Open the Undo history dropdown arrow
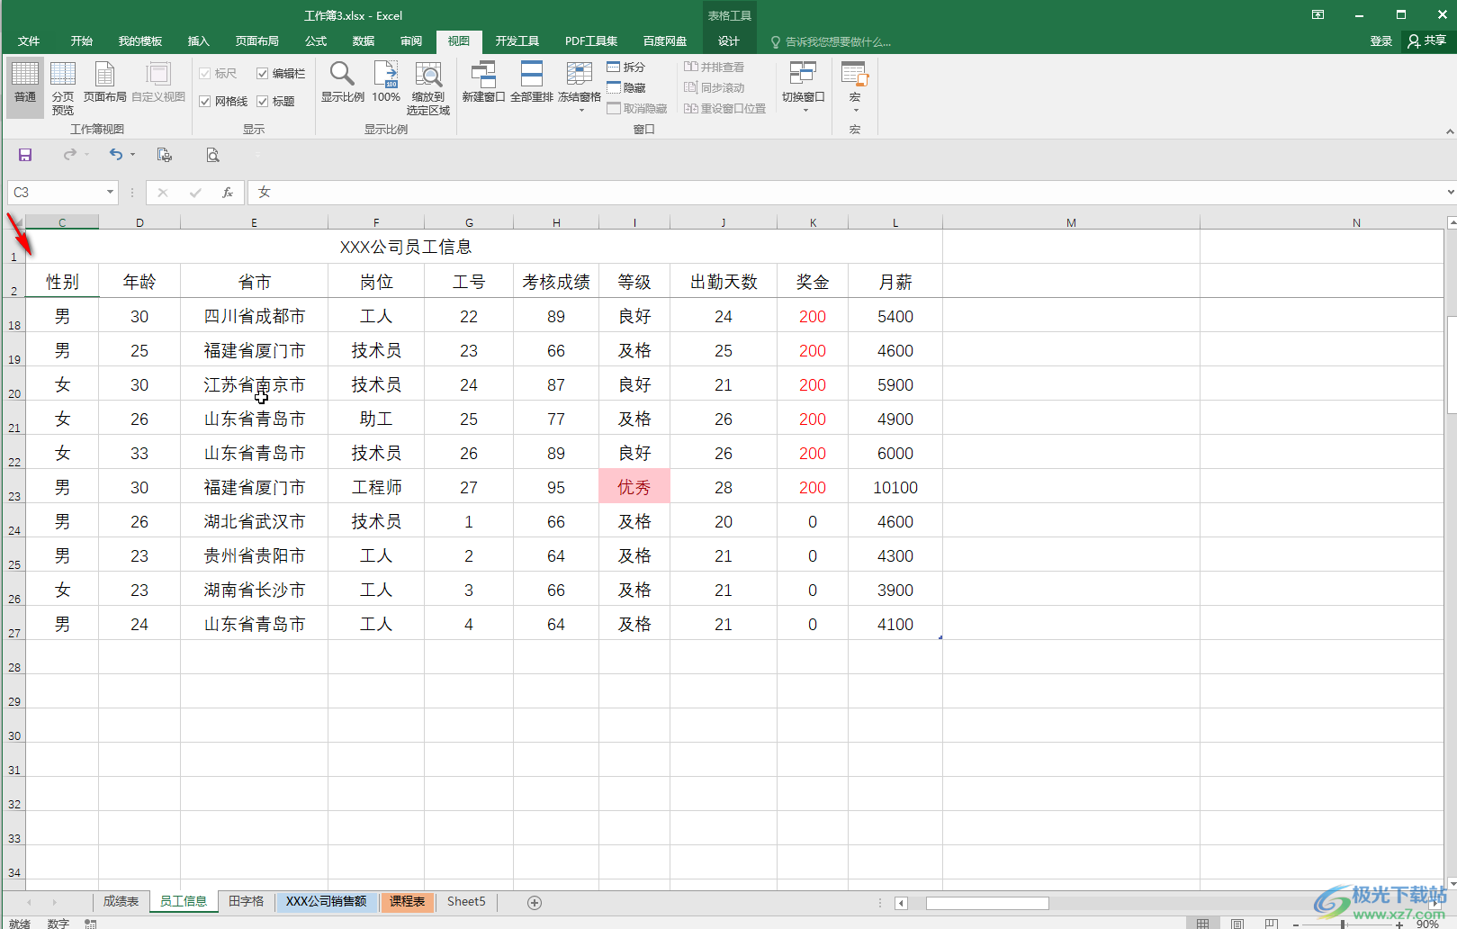The image size is (1457, 929). (132, 155)
